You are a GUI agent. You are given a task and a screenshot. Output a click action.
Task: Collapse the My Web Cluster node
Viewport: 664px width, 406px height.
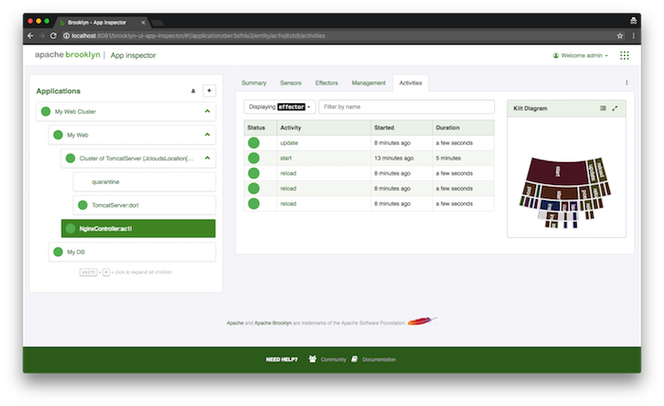tap(207, 112)
